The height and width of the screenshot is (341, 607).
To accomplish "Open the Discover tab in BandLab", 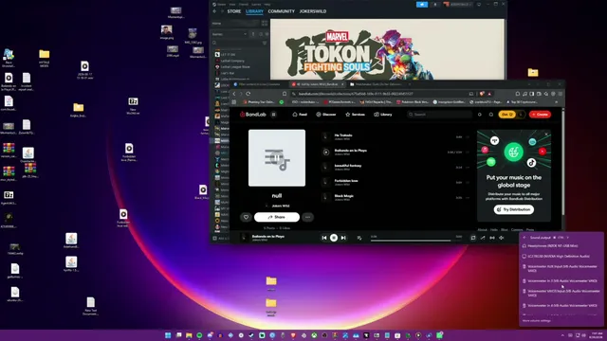I will coord(326,115).
